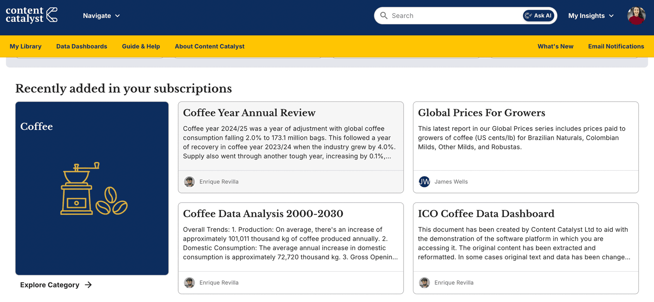Click the Content Catalyst logo
The height and width of the screenshot is (302, 654).
pos(32,15)
